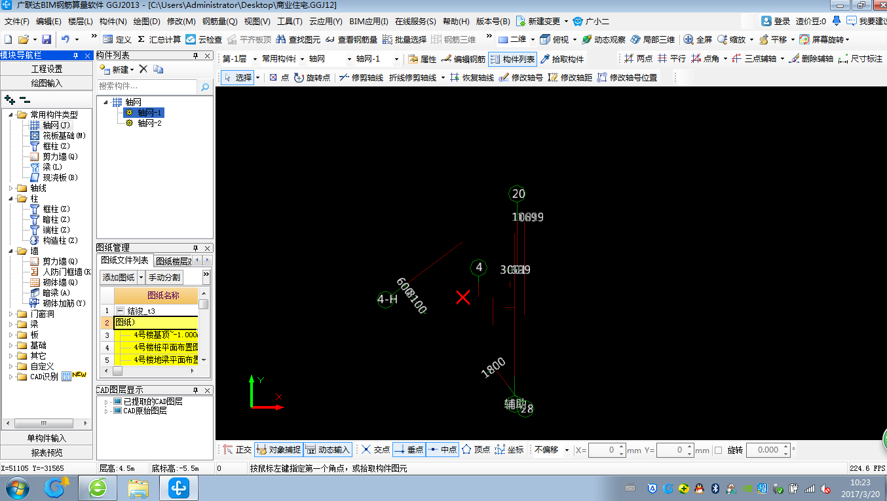Activate 拾取构件 pick component tool

(x=562, y=59)
